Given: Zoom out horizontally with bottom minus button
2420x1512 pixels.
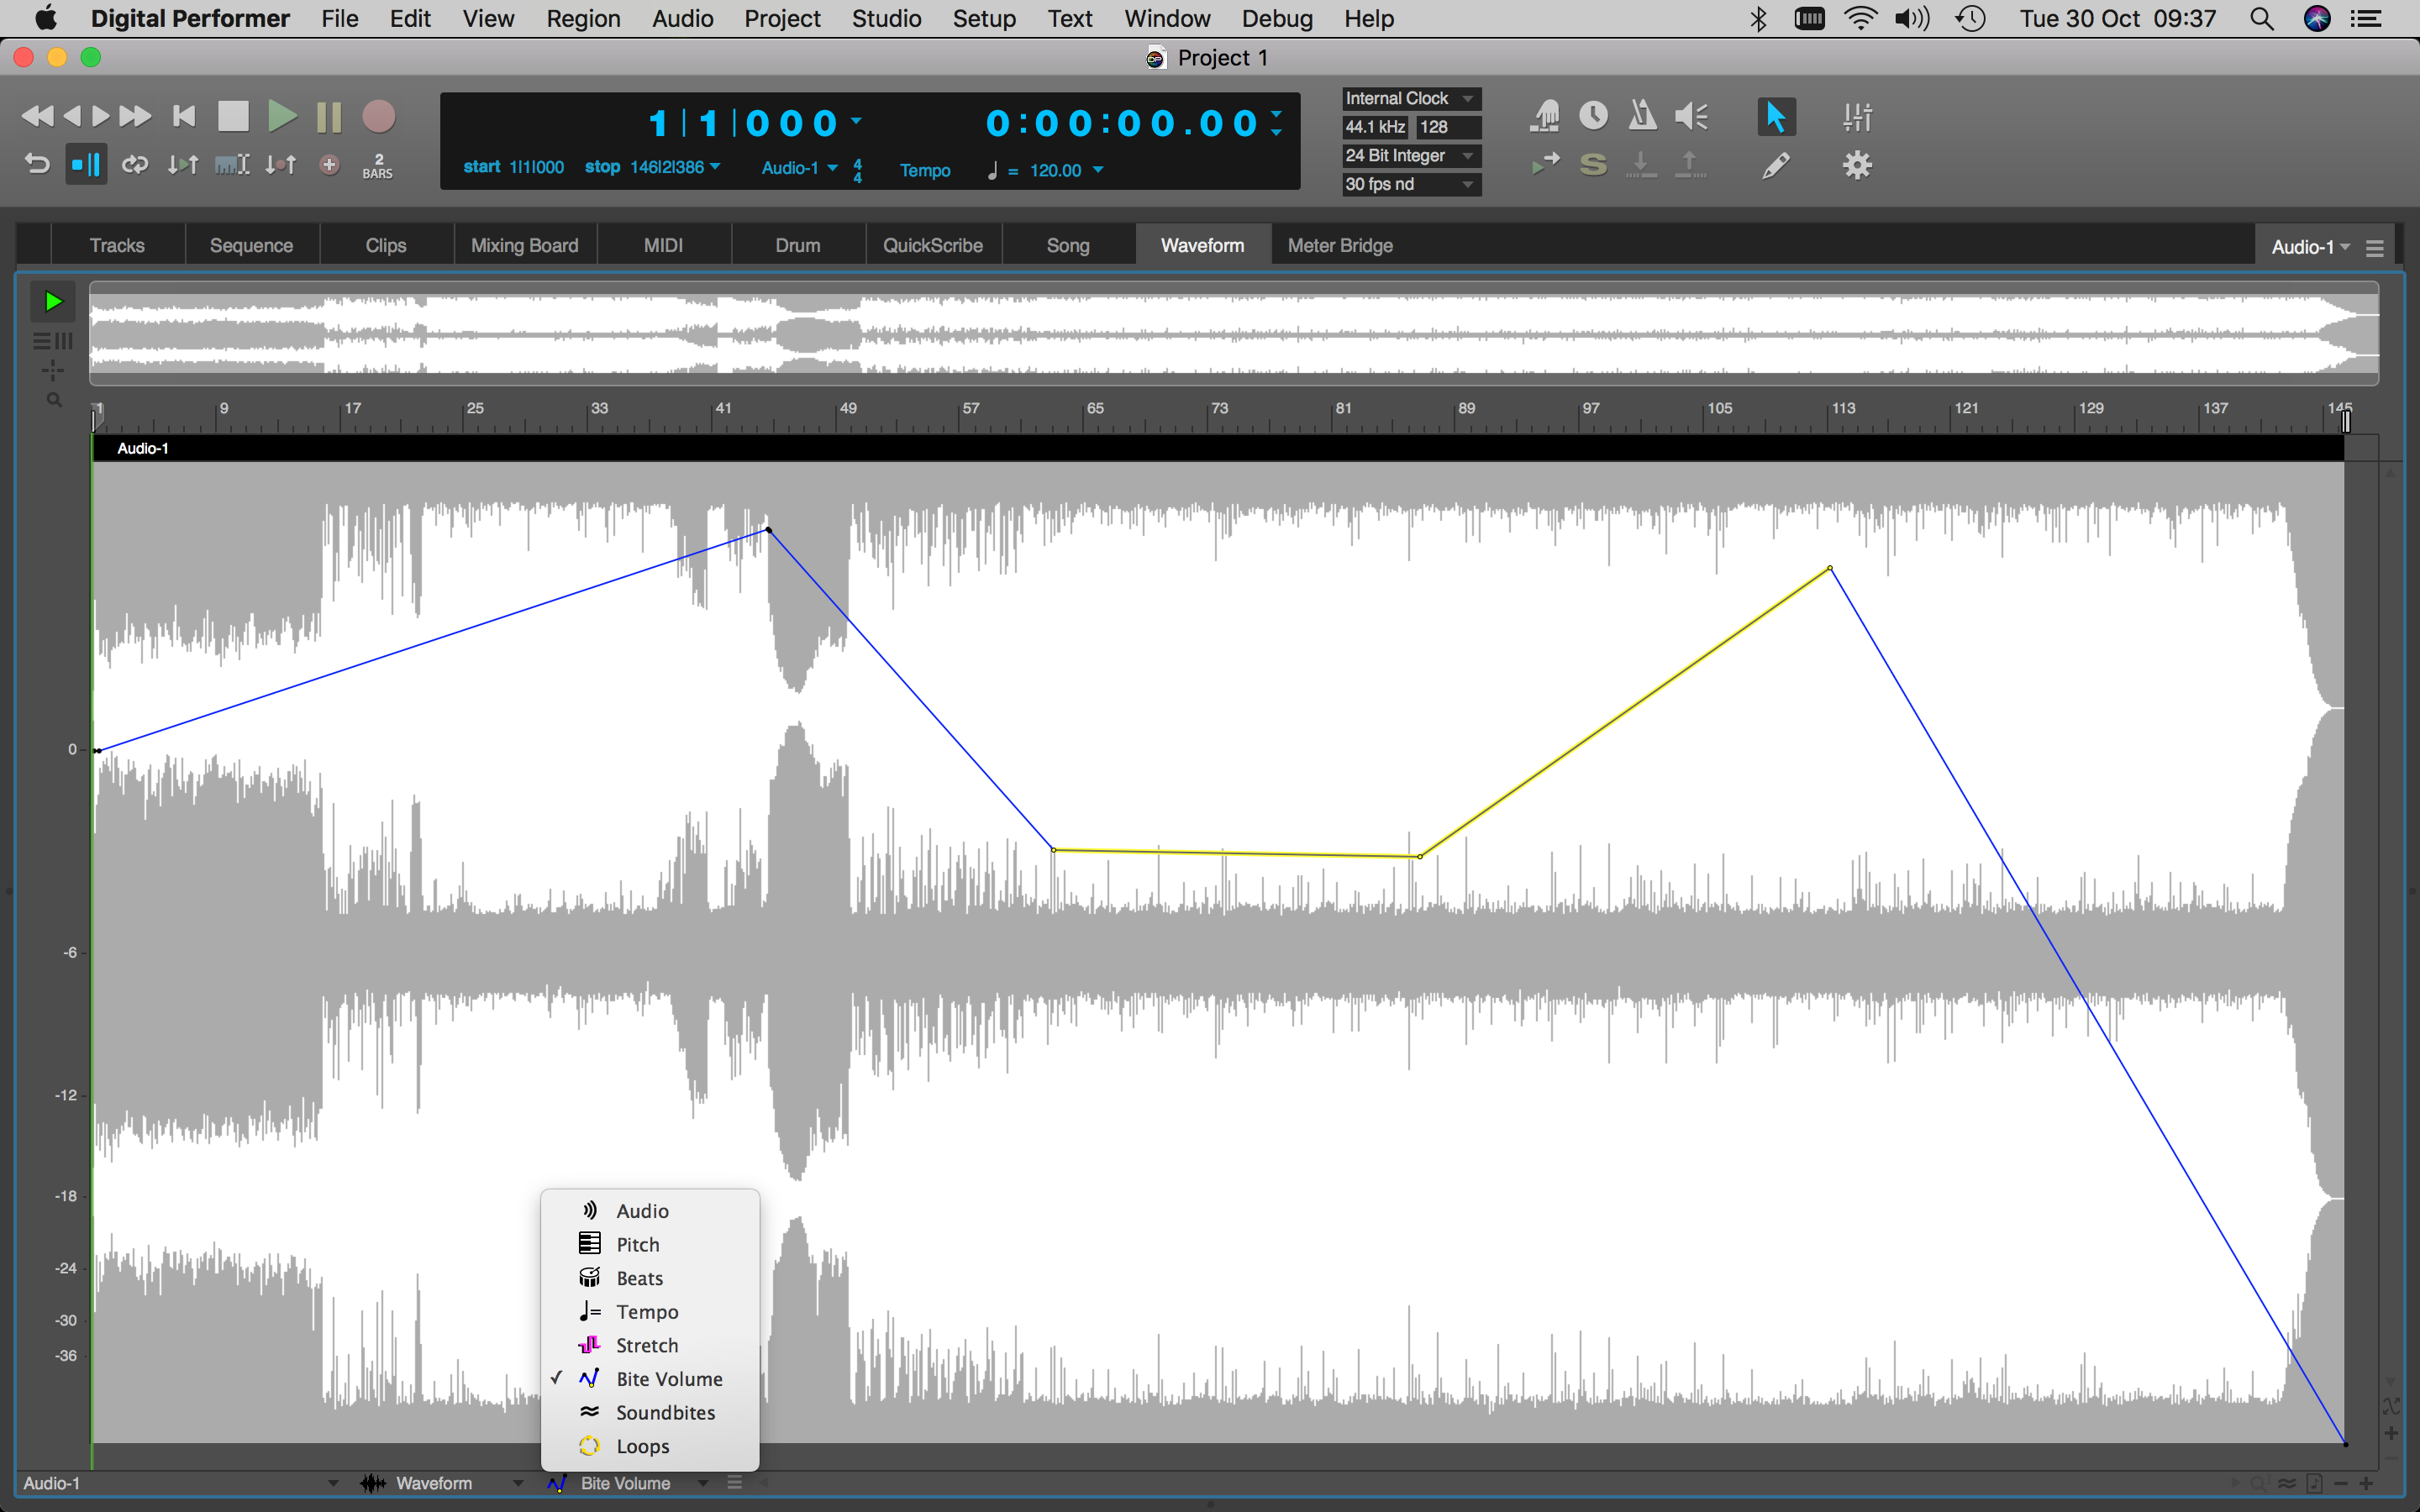Looking at the screenshot, I should tap(2340, 1483).
